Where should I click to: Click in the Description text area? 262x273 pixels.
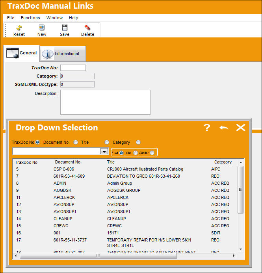click(105, 102)
